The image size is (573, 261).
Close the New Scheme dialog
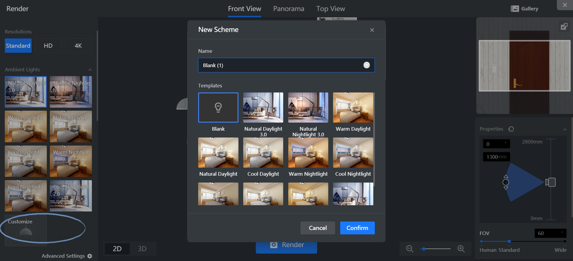[372, 30]
